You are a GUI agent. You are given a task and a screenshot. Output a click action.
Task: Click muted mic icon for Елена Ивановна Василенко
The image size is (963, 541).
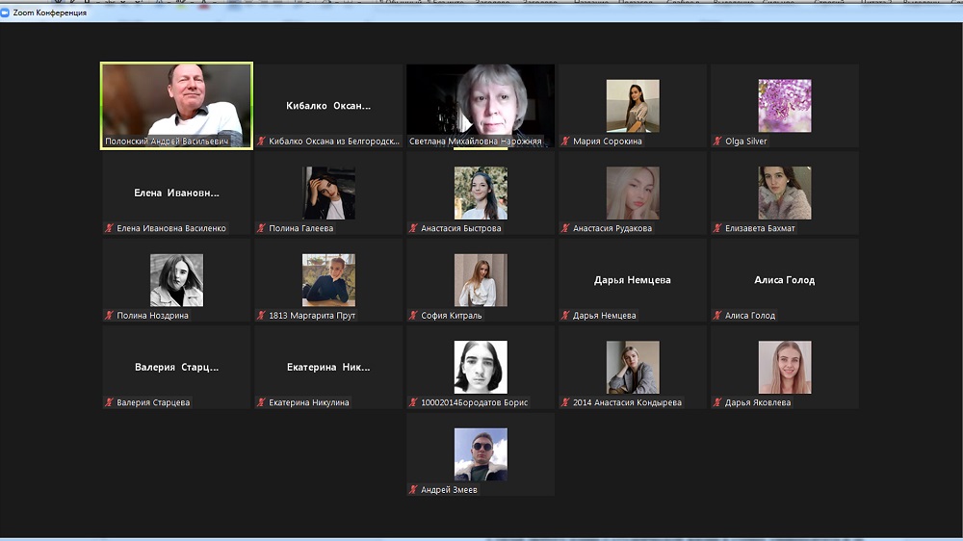(110, 229)
